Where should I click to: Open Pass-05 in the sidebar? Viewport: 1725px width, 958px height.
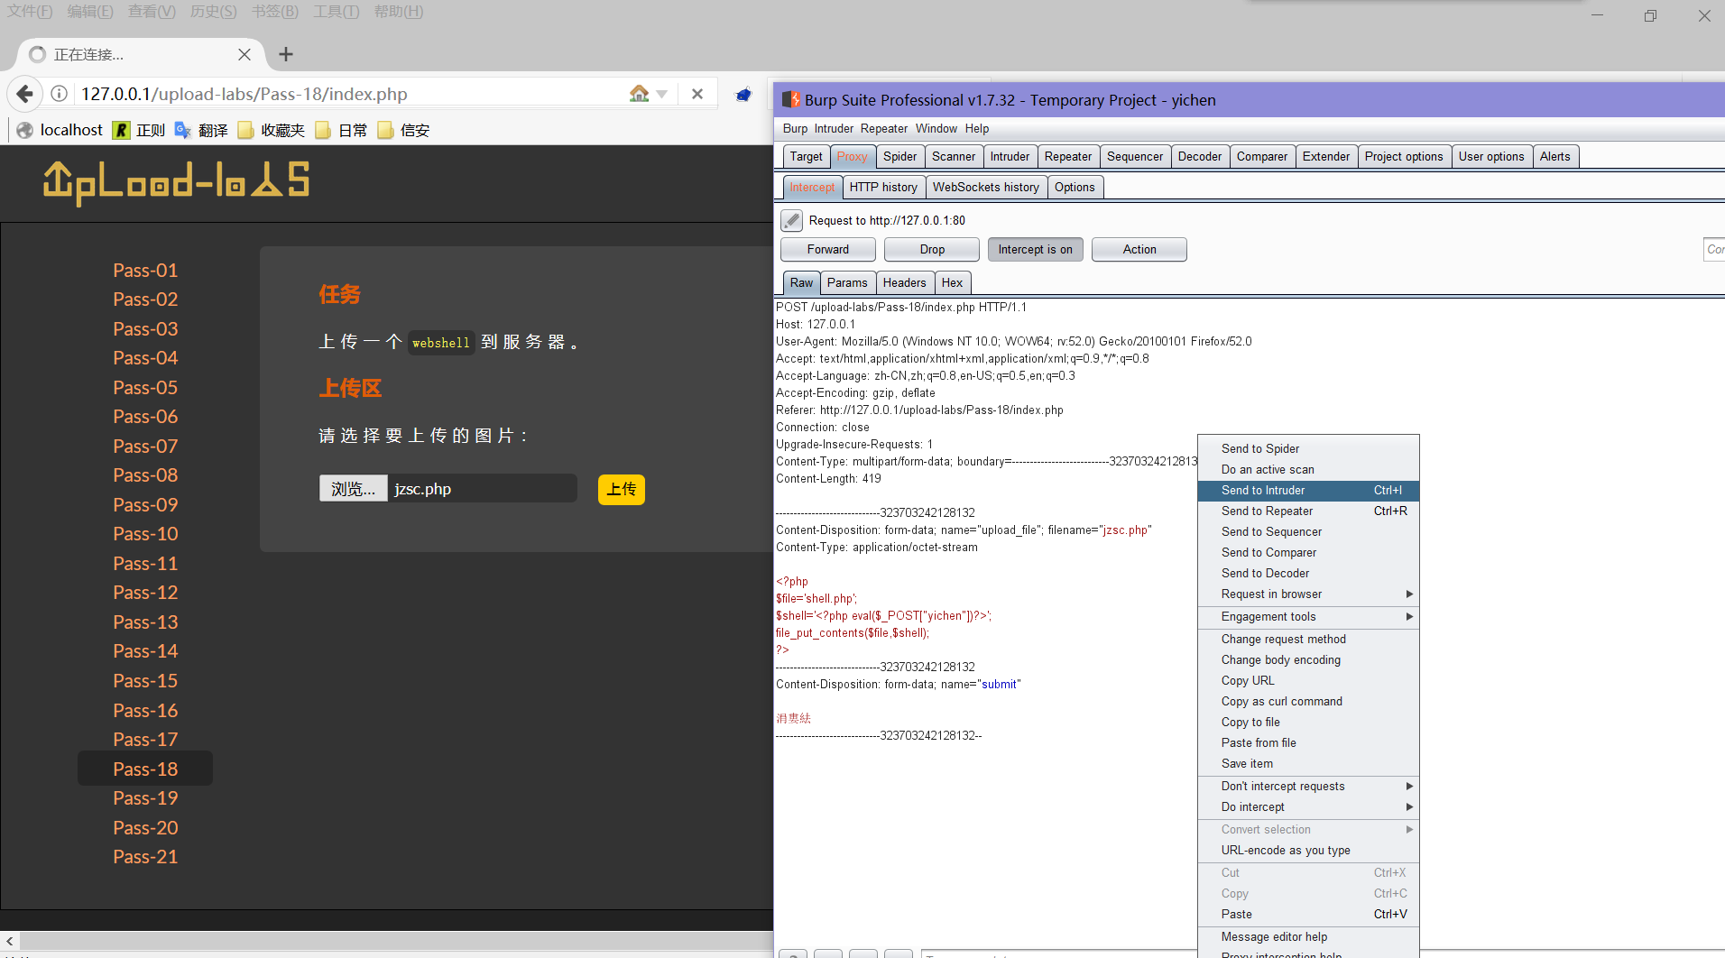click(x=145, y=388)
